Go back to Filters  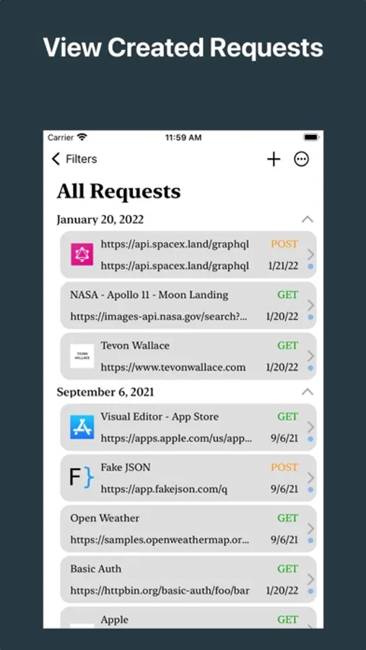click(74, 159)
